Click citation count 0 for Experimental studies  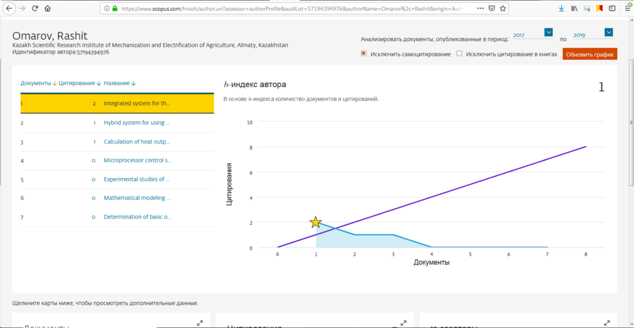tap(93, 179)
